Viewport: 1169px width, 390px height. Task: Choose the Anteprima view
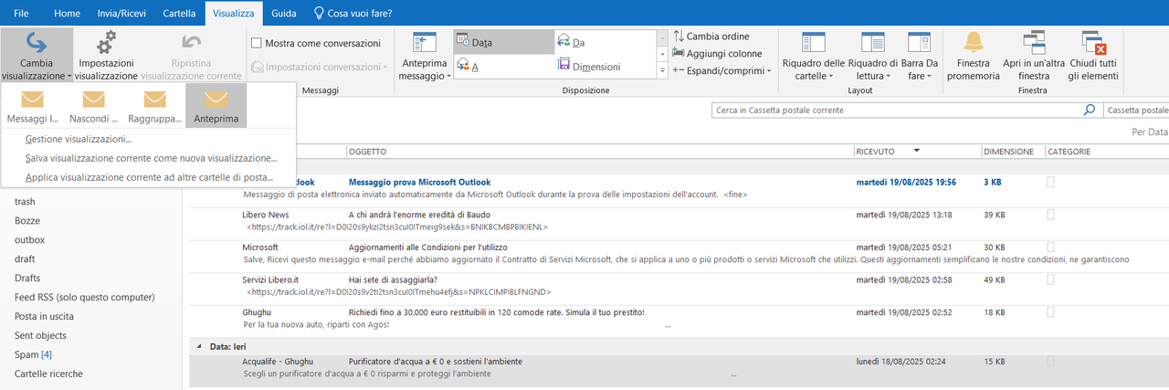(x=216, y=106)
